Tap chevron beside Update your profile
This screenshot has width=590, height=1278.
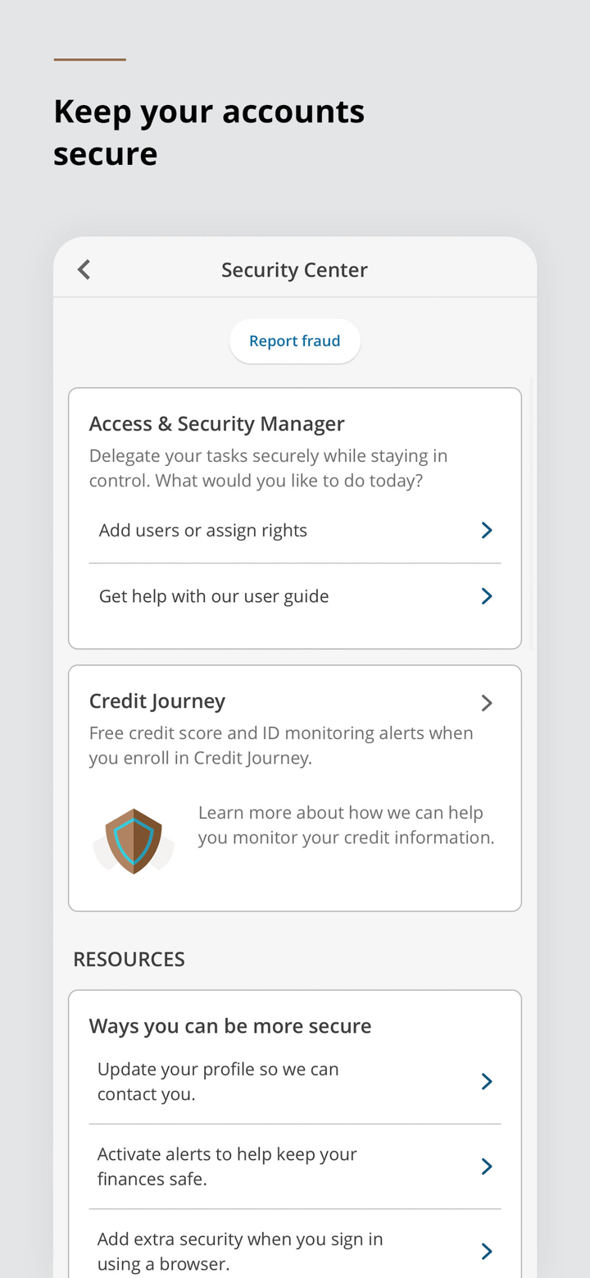tap(487, 1081)
